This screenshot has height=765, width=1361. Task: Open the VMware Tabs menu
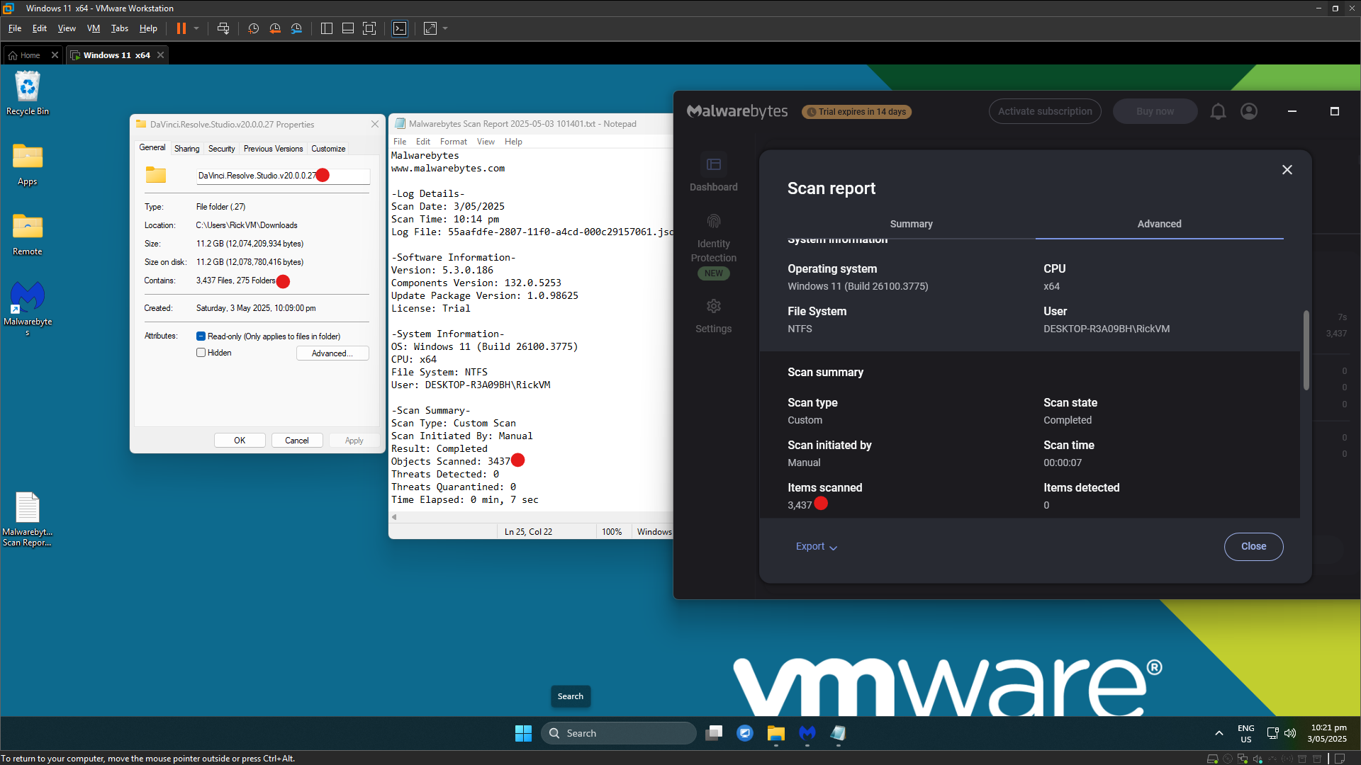pyautogui.click(x=120, y=28)
